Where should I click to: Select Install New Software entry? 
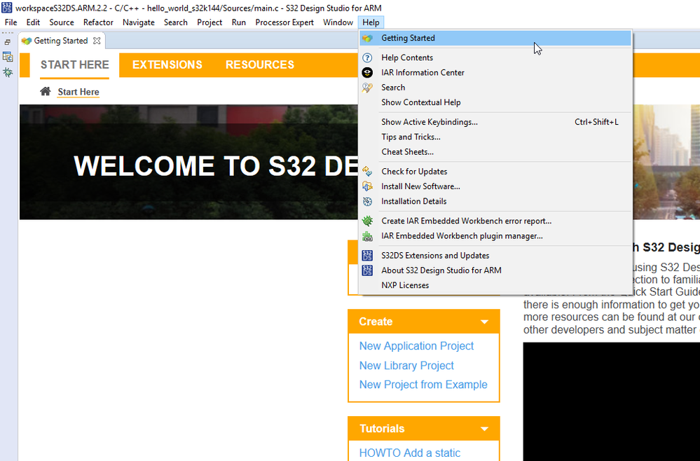(495, 186)
